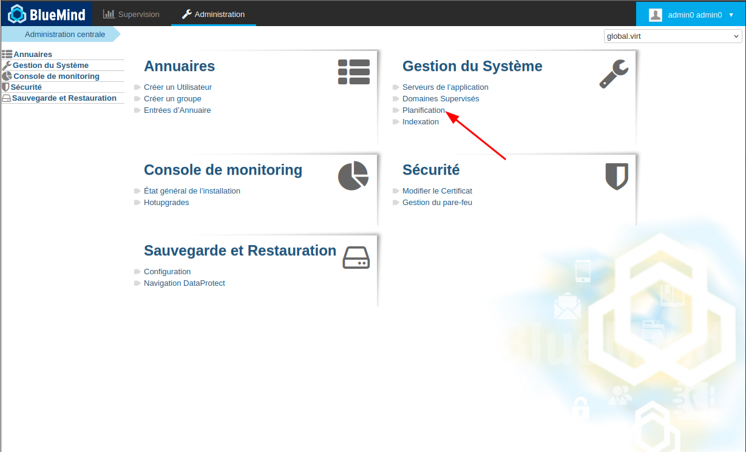Click the admin0 user avatar icon

pos(656,15)
